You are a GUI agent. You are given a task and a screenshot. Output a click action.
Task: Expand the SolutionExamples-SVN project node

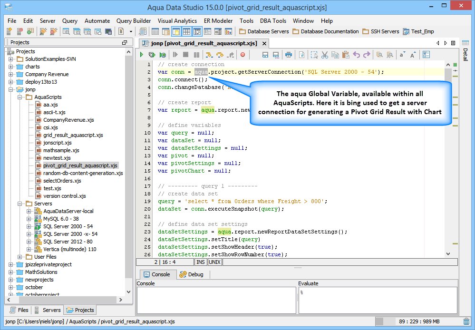[11, 59]
